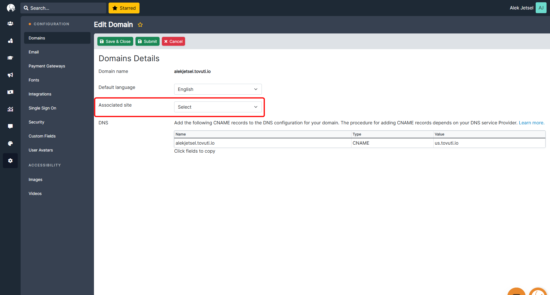
Task: Open the chart analytics icon
Action: [10, 109]
